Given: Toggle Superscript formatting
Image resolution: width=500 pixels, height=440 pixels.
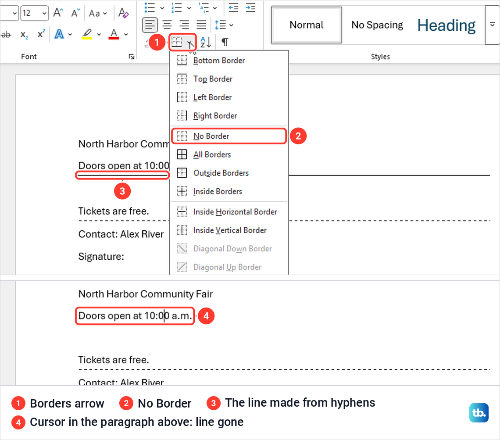Looking at the screenshot, I should [41, 34].
